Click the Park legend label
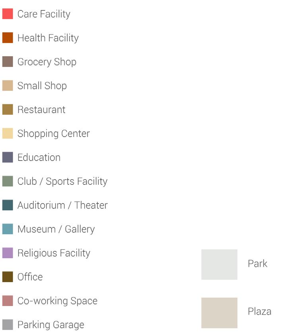The image size is (286, 333). (x=257, y=264)
